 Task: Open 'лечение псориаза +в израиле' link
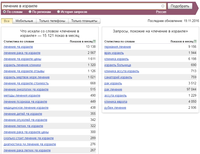pyautogui.click(x=25, y=101)
